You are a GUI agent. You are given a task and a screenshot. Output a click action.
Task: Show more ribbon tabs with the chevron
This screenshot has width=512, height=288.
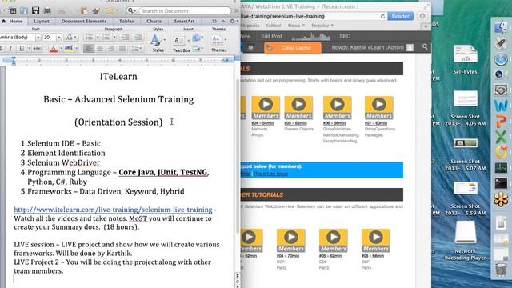point(214,21)
